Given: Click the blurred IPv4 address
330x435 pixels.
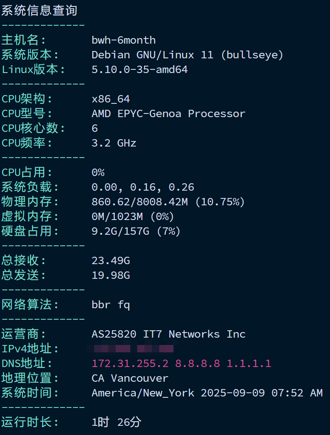Looking at the screenshot, I should point(130,349).
